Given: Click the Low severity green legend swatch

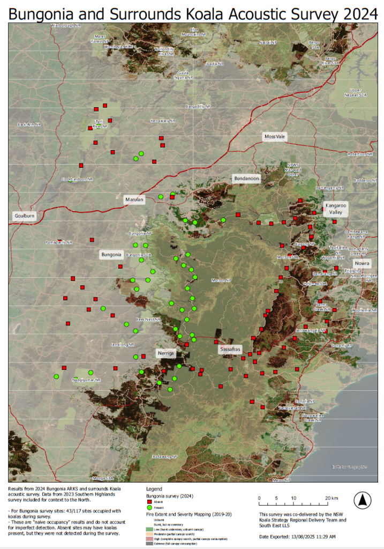Looking at the screenshot, I should 150,529.
